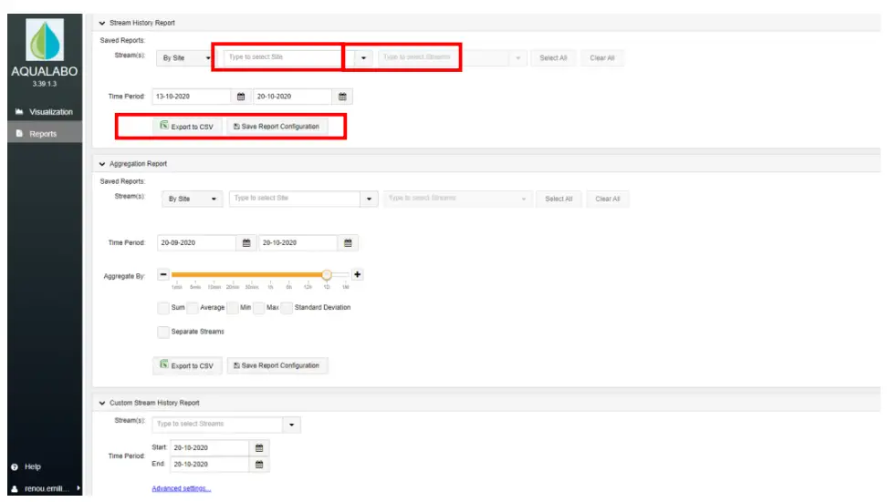Collapse the Aggregation Report section
The image size is (888, 502).
point(102,164)
